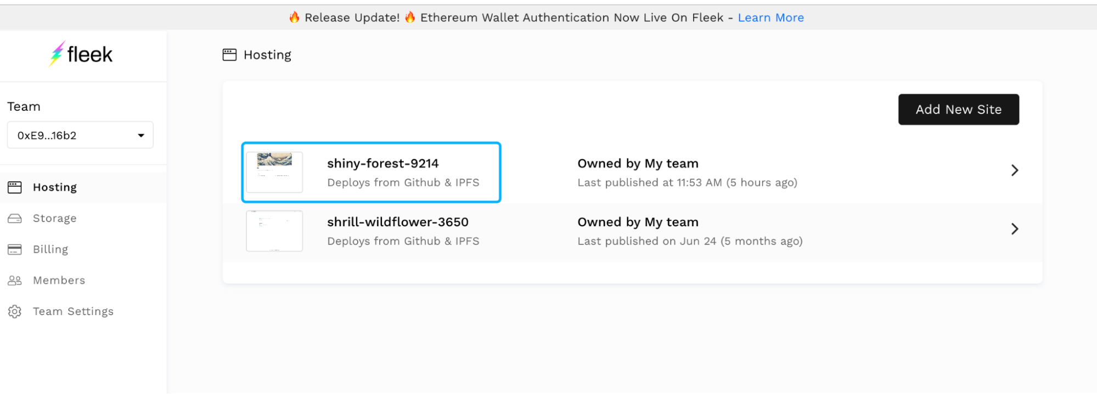The image size is (1097, 394).
Task: Click the Fleek lightning bolt logo
Action: coord(57,54)
